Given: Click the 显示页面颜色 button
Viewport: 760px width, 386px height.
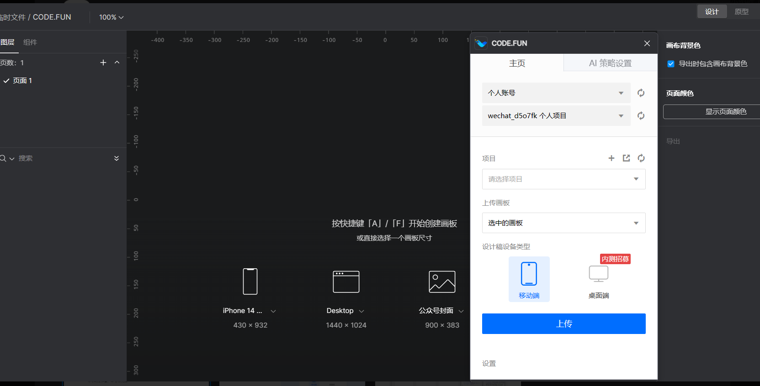Looking at the screenshot, I should (712, 112).
